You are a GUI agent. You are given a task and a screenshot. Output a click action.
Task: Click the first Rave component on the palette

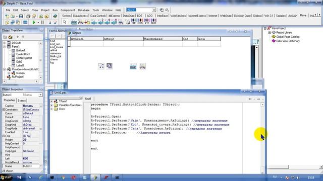tap(74, 22)
